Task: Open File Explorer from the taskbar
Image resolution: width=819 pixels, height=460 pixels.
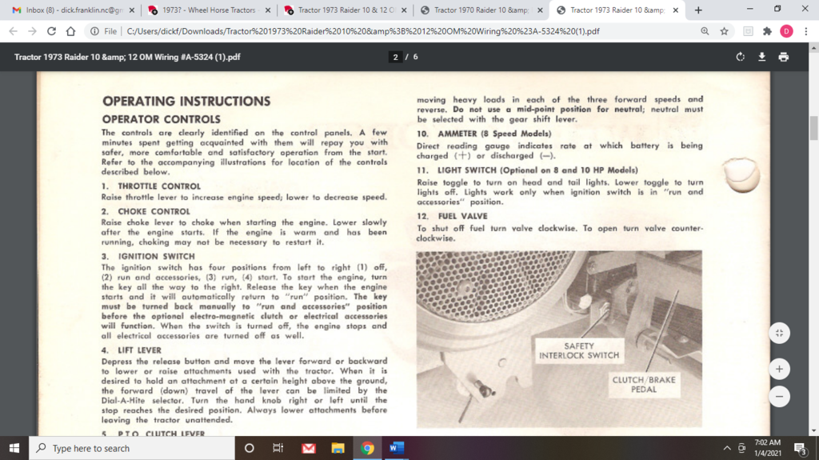Action: click(338, 448)
